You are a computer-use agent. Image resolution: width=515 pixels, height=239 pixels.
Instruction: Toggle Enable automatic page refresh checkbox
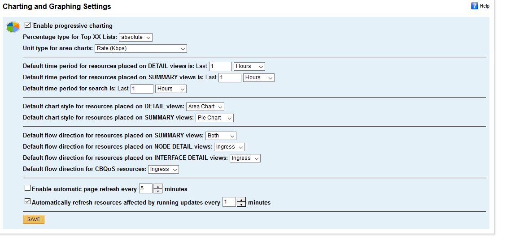tap(28, 188)
